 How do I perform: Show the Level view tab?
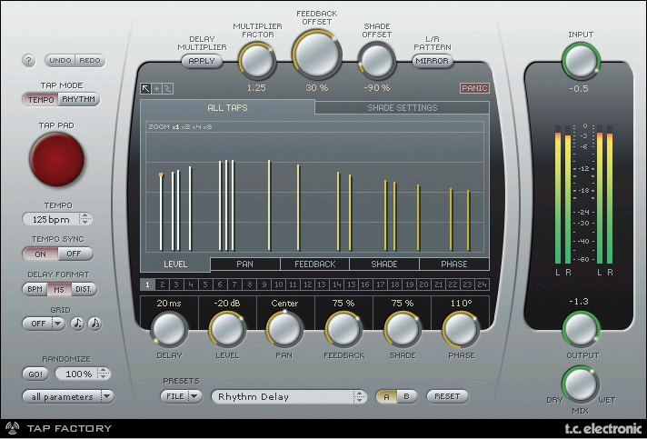point(175,264)
